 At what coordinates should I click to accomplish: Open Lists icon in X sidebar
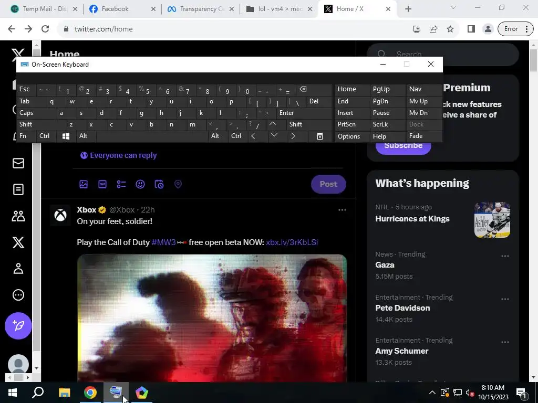(x=18, y=189)
